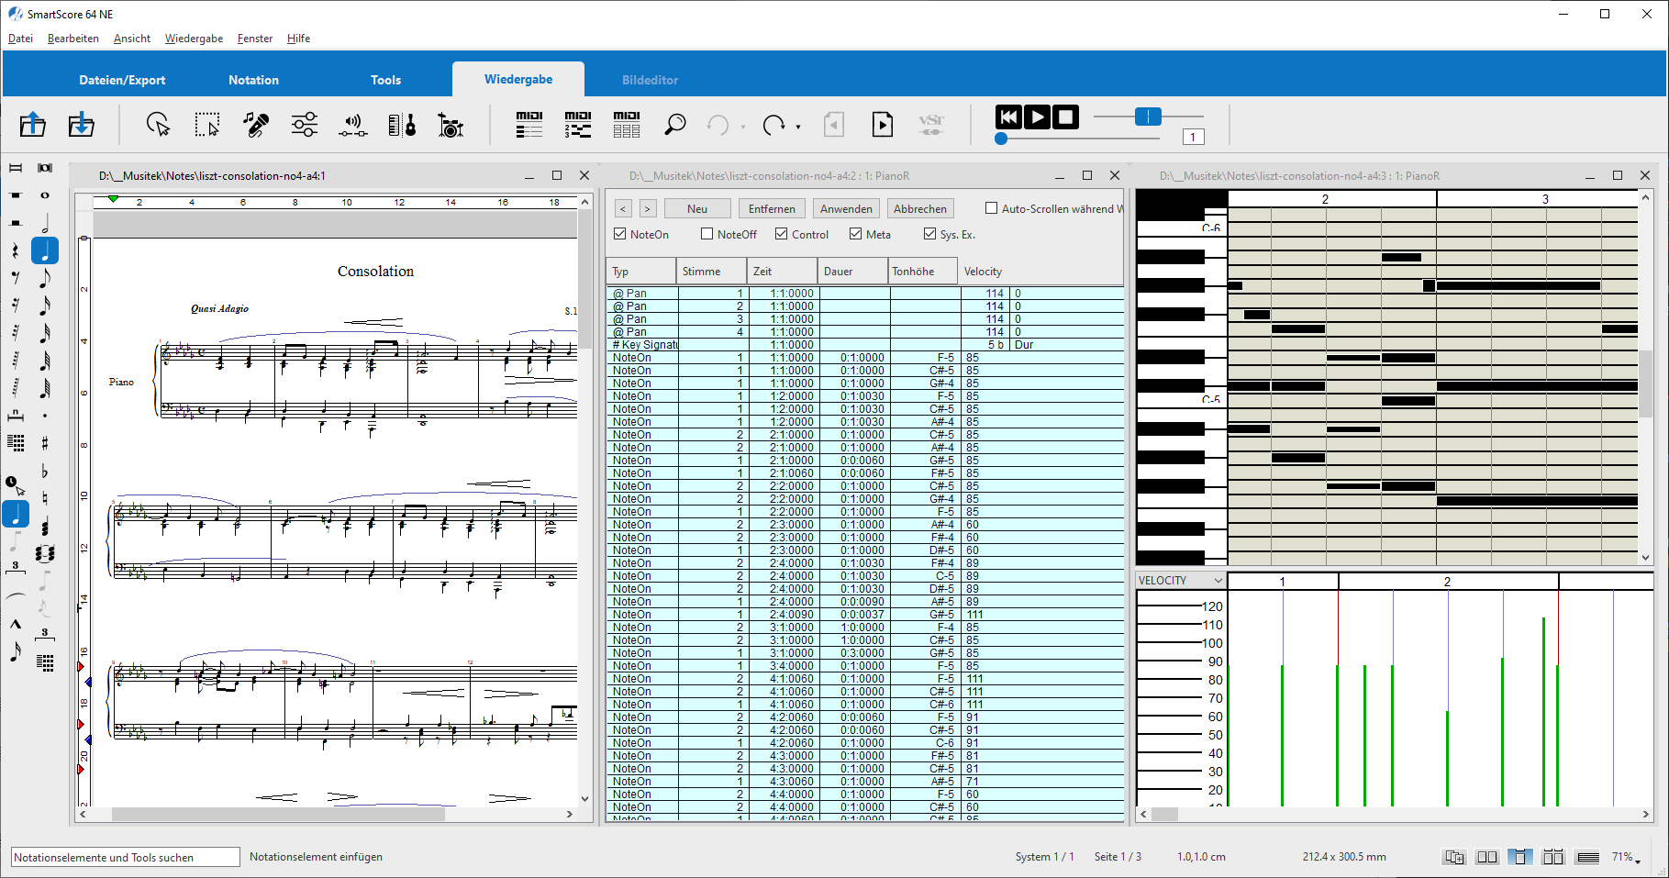Uncheck the NoteOn filter checkbox
The image size is (1669, 878).
[x=620, y=235]
